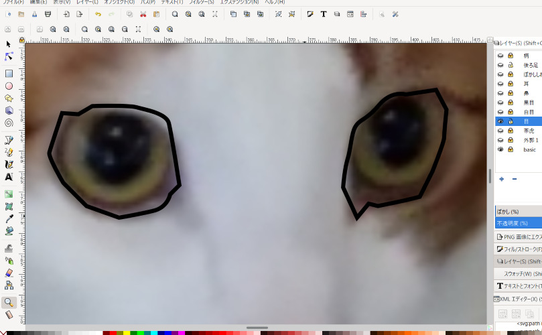The width and height of the screenshot is (542, 335).
Task: Select the Connector tool
Action: click(9, 285)
